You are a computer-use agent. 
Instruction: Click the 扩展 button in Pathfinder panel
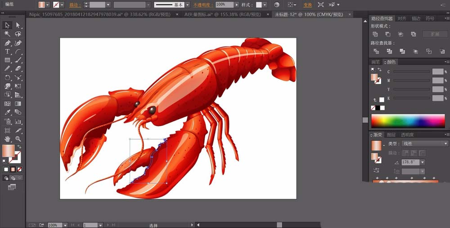pos(435,34)
